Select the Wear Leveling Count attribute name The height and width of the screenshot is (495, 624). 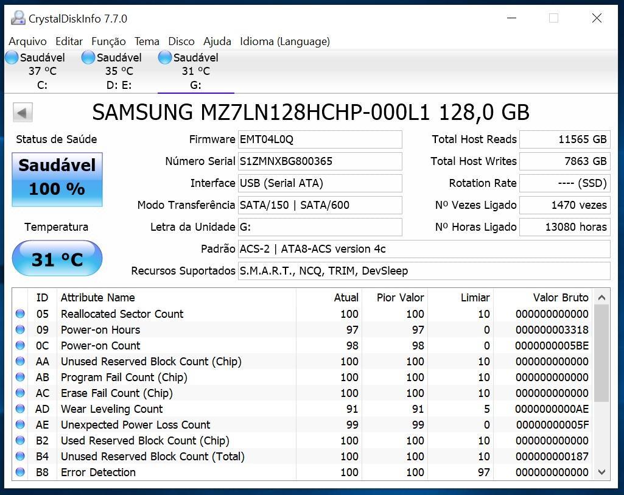point(112,409)
